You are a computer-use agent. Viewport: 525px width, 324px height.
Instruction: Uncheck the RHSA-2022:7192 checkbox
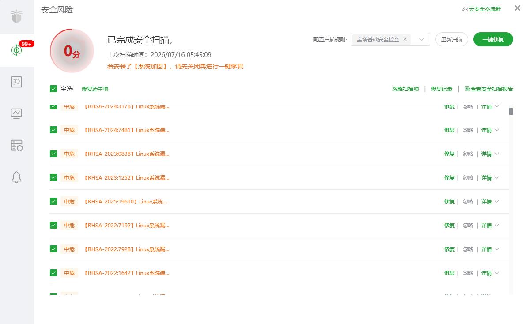(53, 225)
